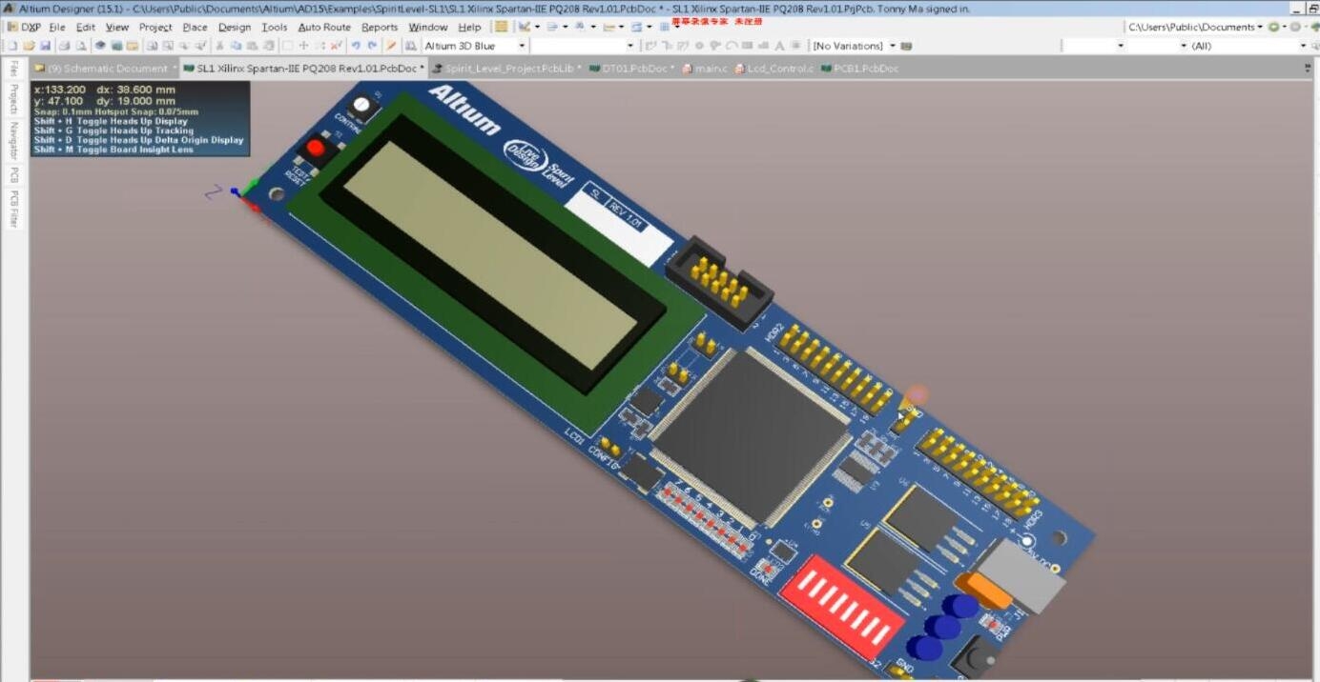
Task: Open the Window menu
Action: click(x=428, y=27)
